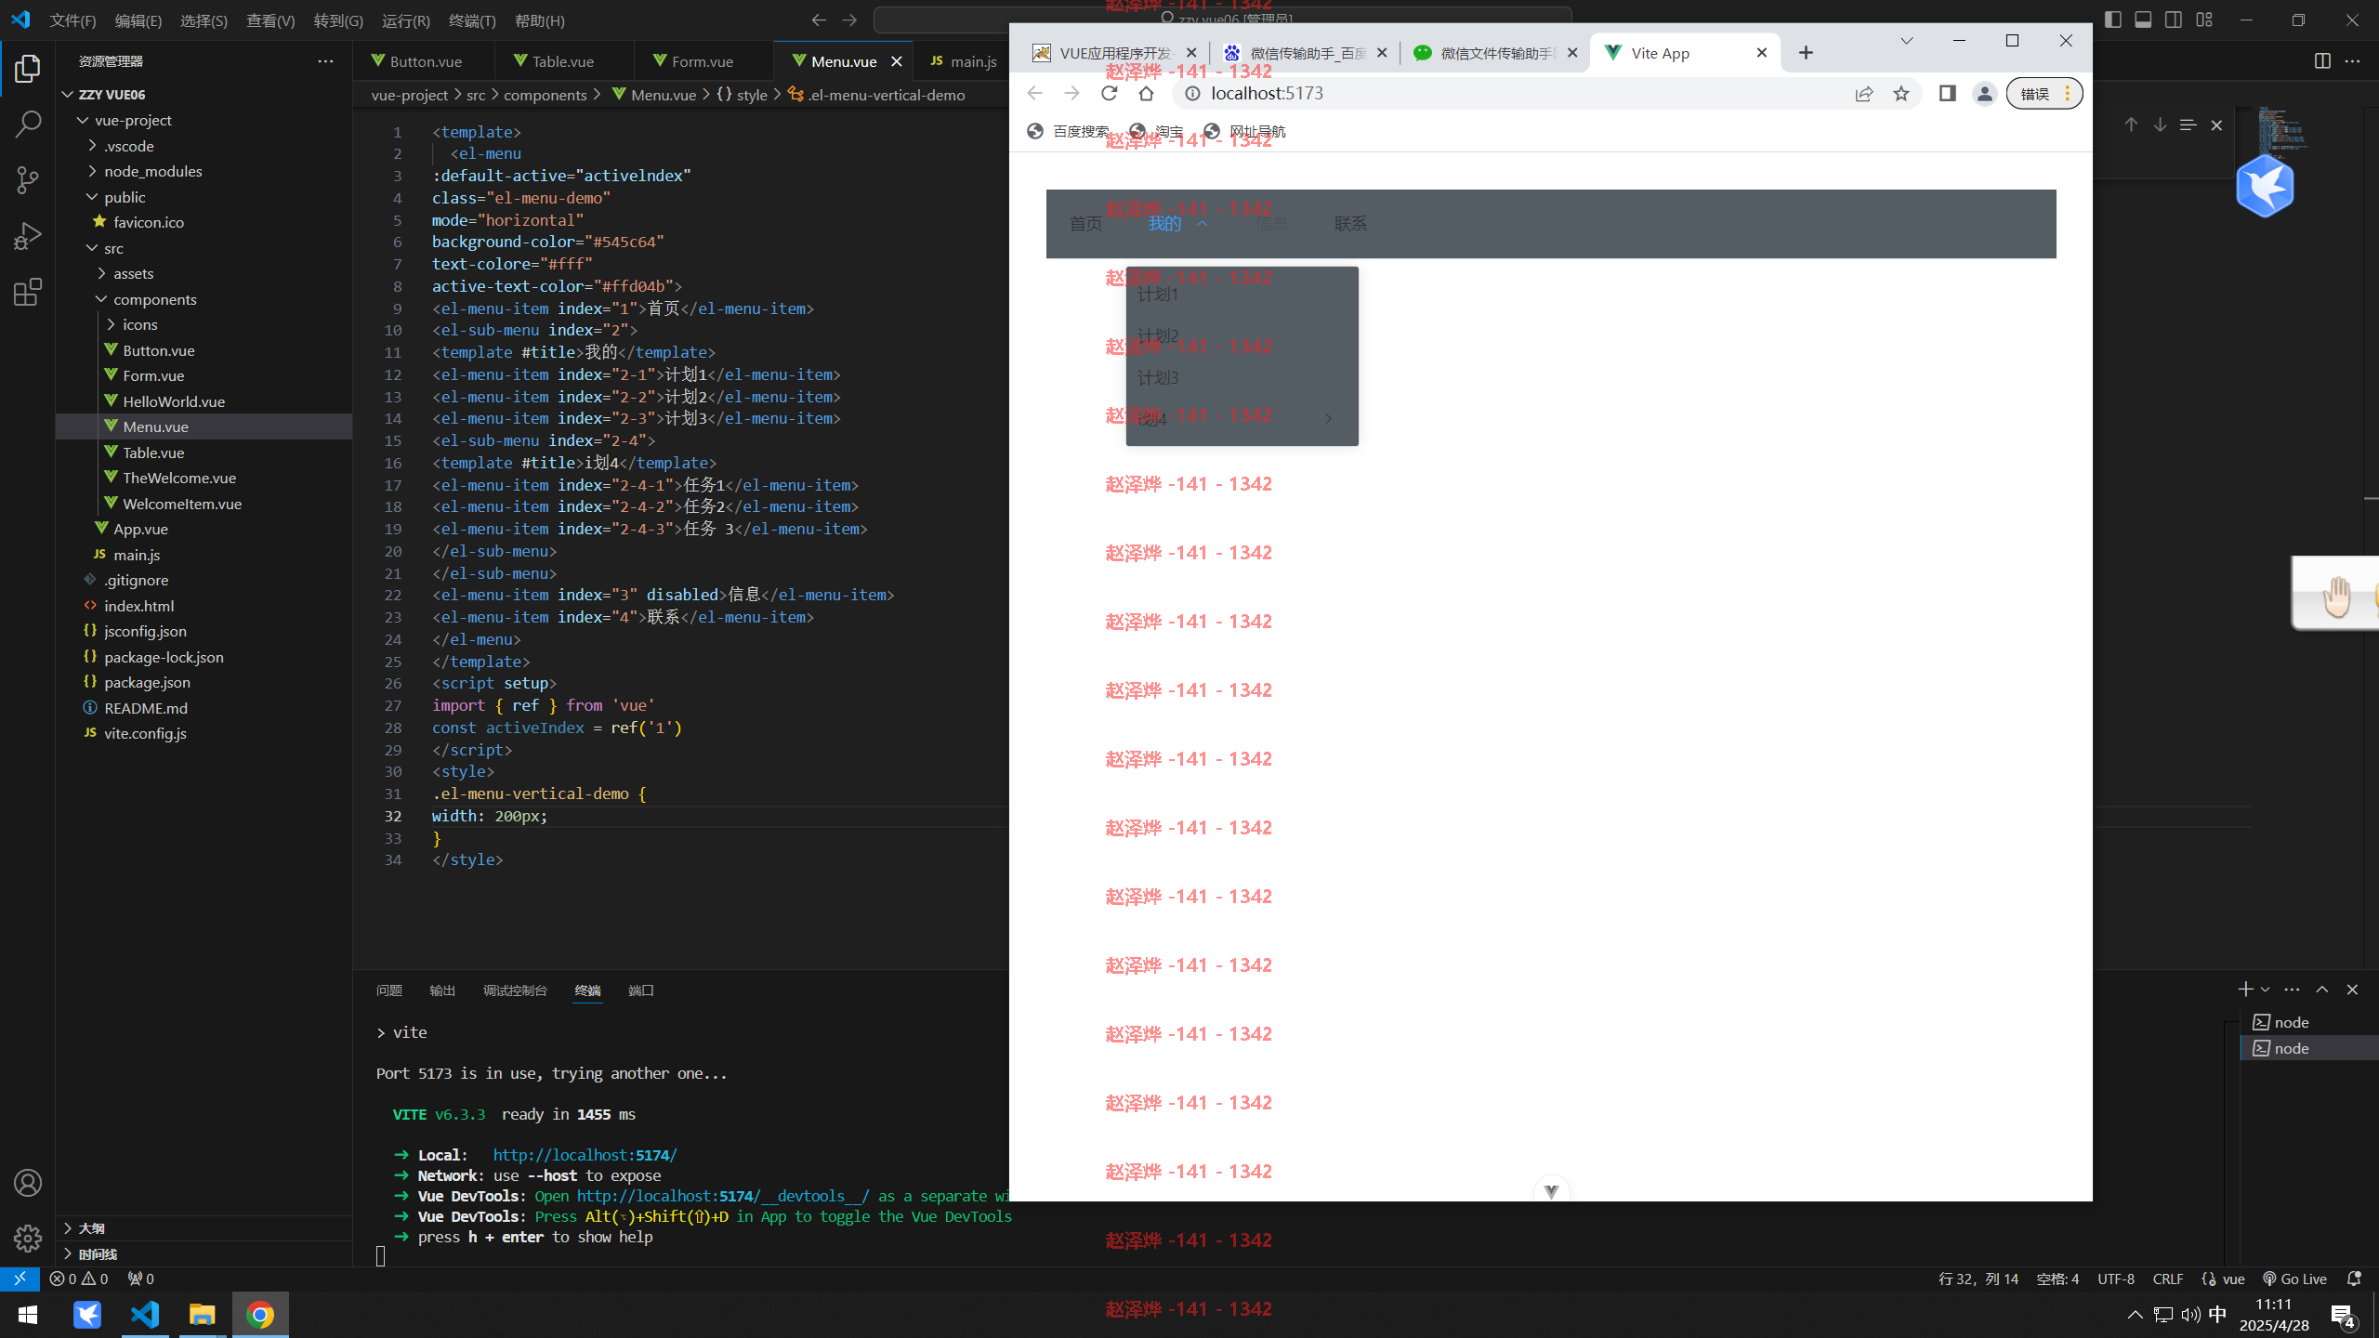Close the Menu.vue editor tab

(897, 61)
